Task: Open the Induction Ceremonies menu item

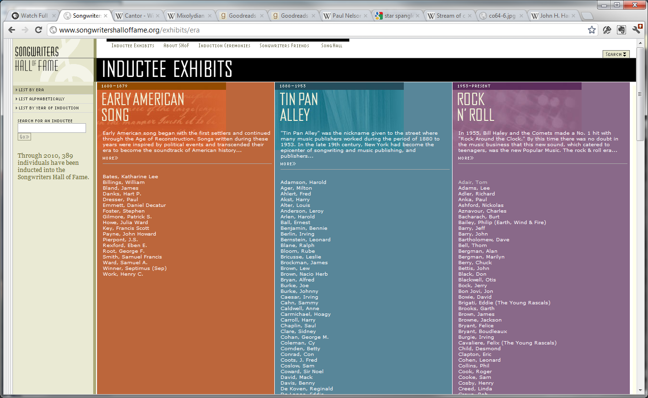Action: coord(224,46)
